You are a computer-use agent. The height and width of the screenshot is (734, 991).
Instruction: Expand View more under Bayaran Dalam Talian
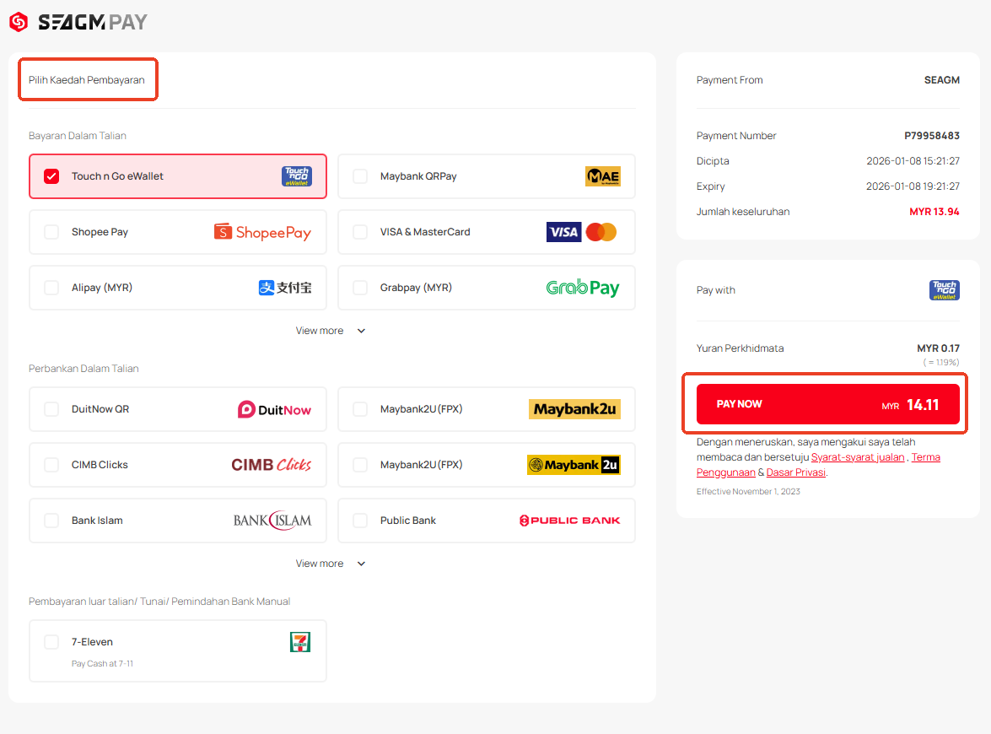coord(330,331)
